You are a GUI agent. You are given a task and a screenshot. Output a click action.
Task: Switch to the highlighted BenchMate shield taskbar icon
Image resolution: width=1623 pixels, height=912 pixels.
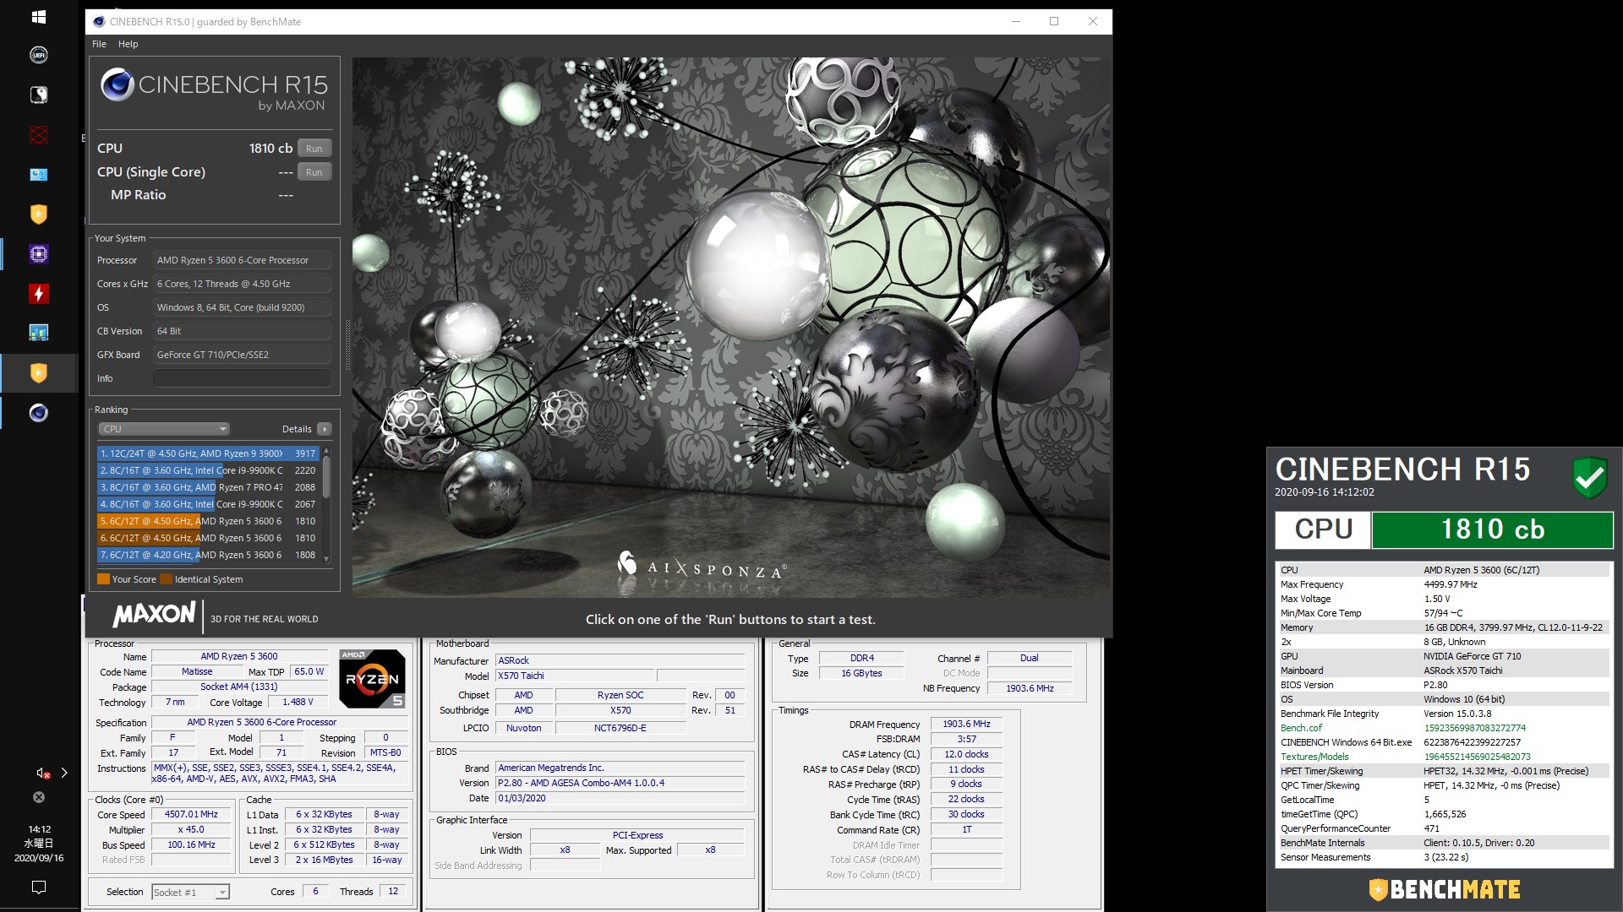click(39, 372)
